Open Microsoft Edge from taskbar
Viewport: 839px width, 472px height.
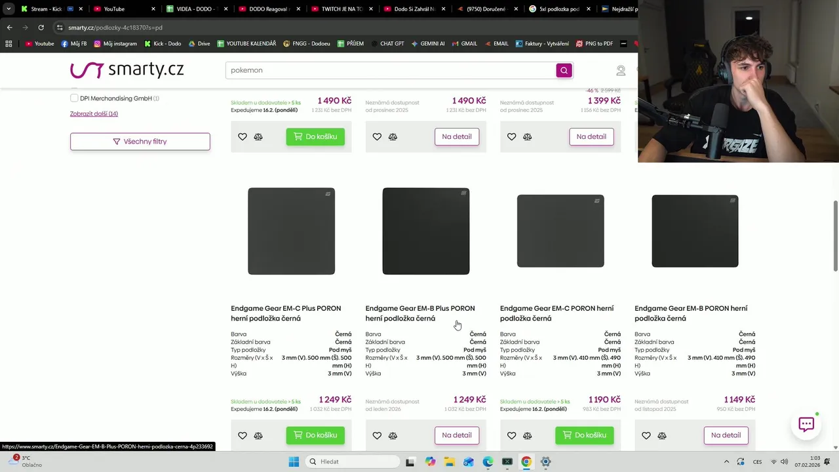488,462
